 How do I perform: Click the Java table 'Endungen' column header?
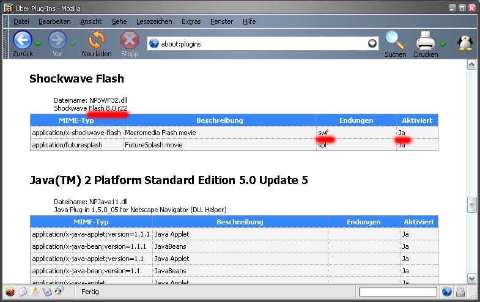coord(364,222)
